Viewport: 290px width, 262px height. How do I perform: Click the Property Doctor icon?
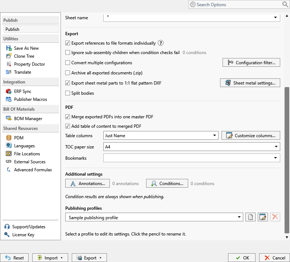[x=9, y=64]
